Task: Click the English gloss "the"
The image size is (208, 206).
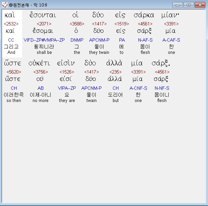Action: point(77,53)
